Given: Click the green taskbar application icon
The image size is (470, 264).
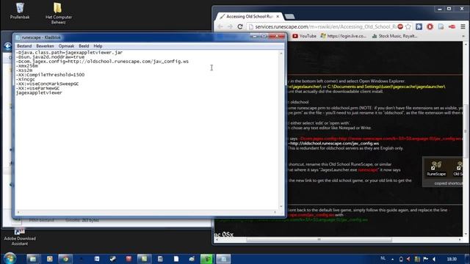Looking at the screenshot, I should pos(206,259).
